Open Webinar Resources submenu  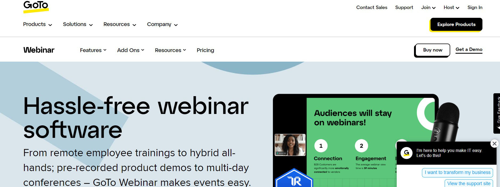[170, 50]
